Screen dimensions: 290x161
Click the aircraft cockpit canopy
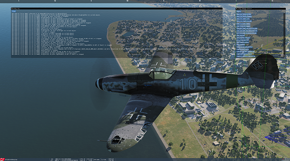161,74
